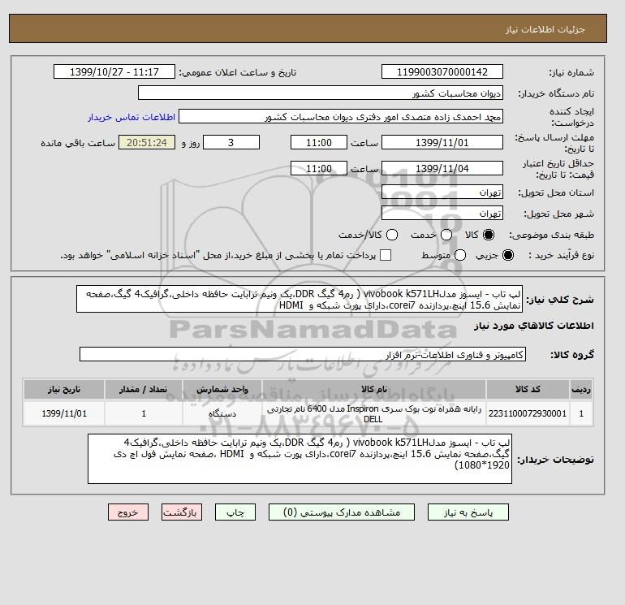
Task: Click table date cell 1399/11/01
Action: (64, 413)
